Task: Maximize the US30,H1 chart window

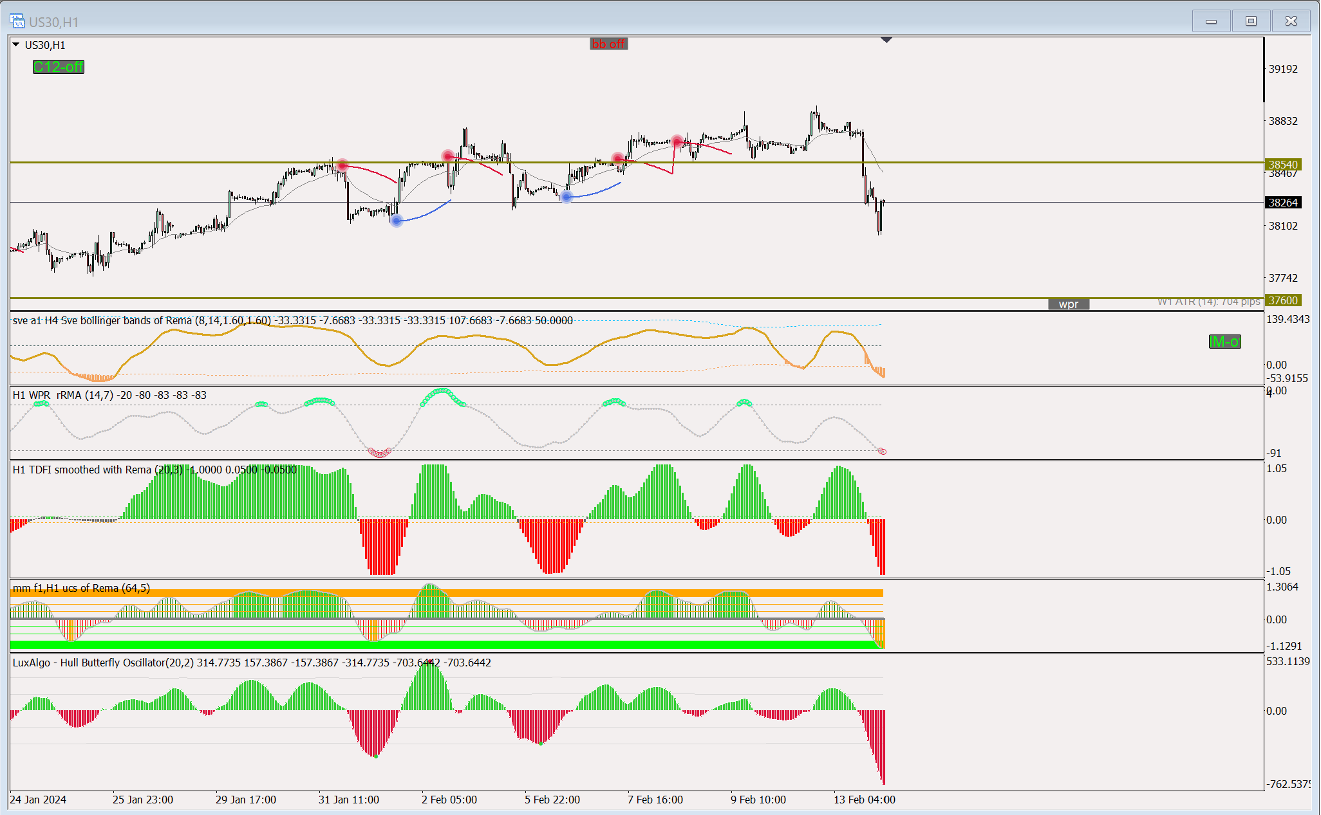Action: click(1251, 21)
